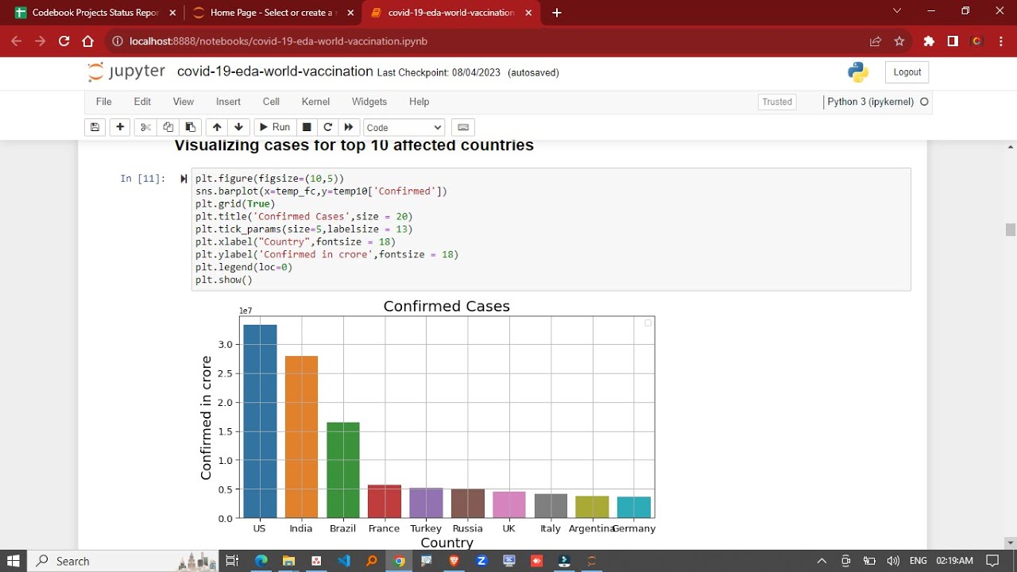
Task: Open Brave browser from taskbar
Action: pyautogui.click(x=454, y=561)
